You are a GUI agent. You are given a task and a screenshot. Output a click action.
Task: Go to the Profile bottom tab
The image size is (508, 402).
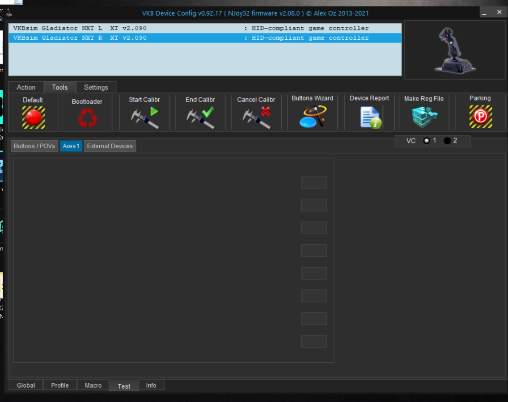pos(60,385)
